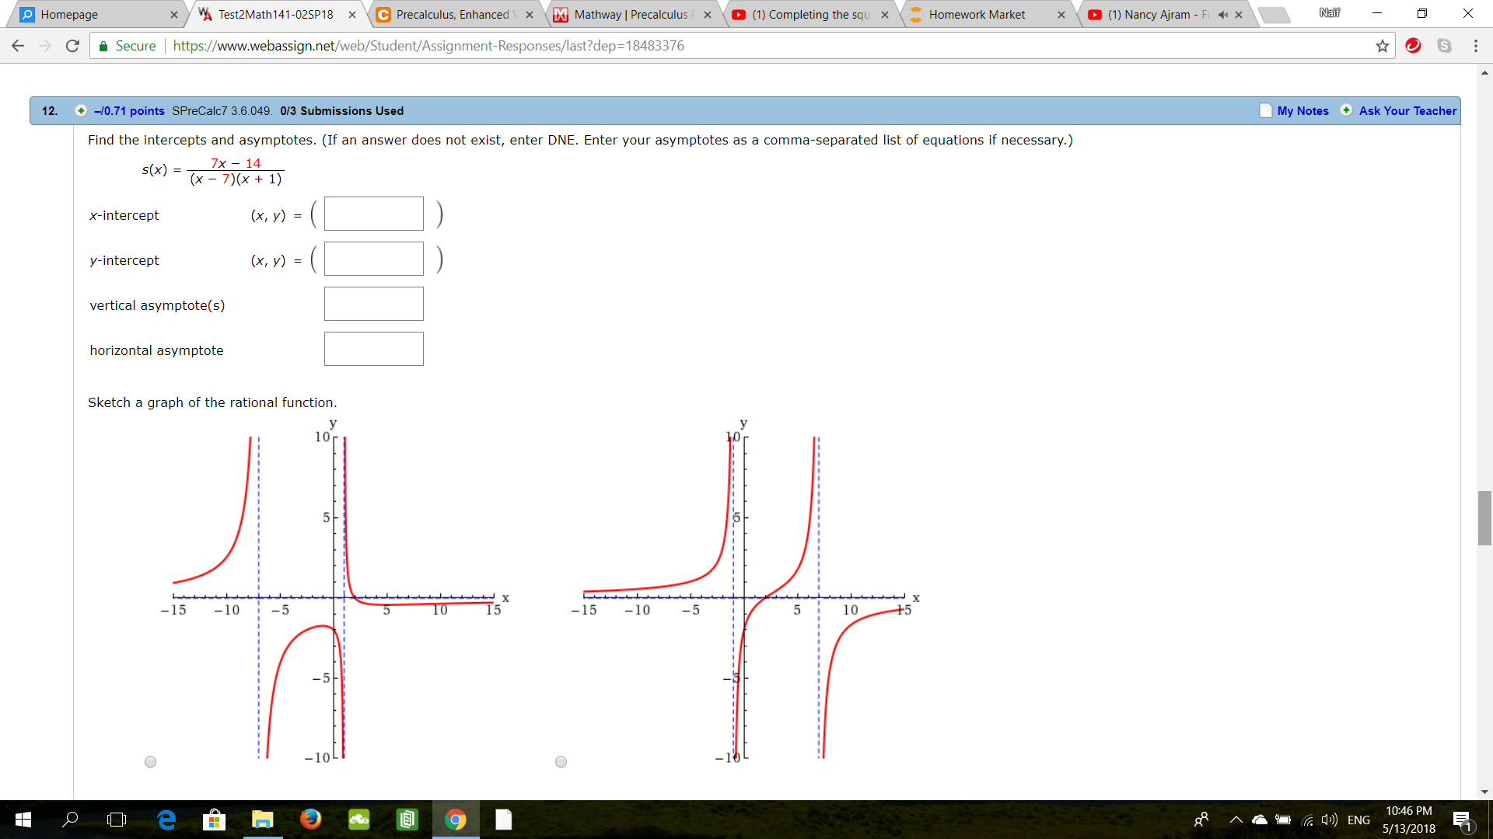
Task: Click the Ask Your Teacher plus icon
Action: [x=1346, y=110]
